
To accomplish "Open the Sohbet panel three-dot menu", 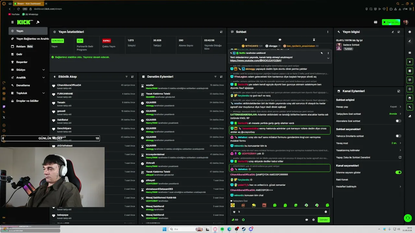I will point(327,32).
